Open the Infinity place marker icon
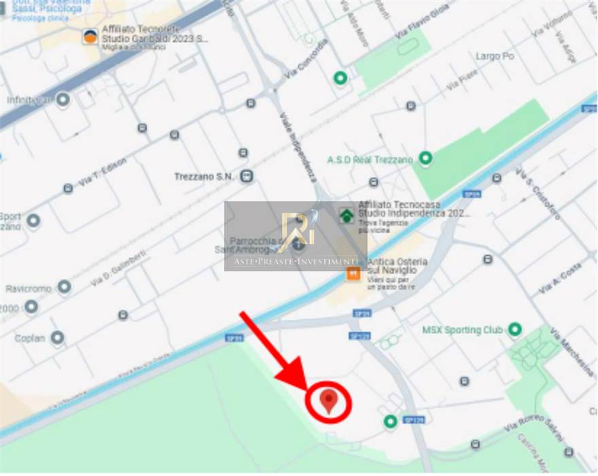 [x=63, y=100]
